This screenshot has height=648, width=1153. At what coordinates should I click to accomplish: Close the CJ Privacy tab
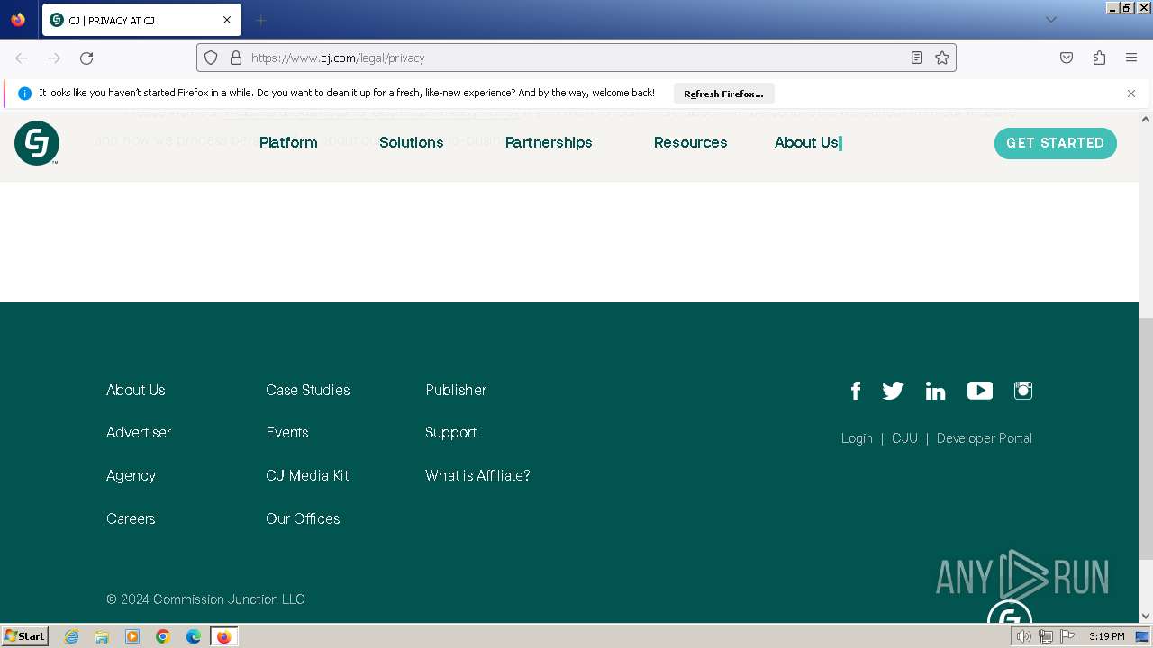tap(227, 20)
